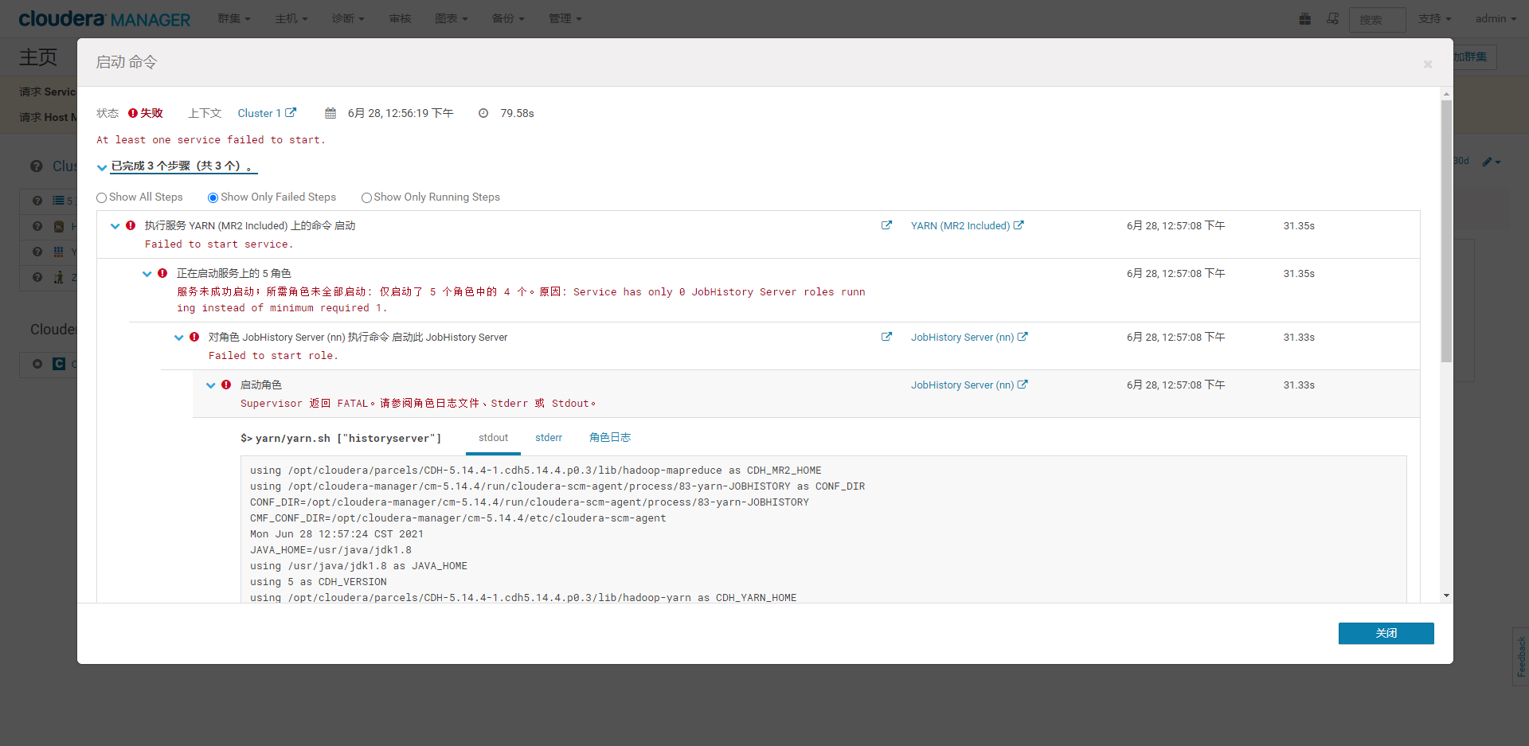Open the 群集 menu in top navigation
1529x746 pixels.
click(x=234, y=18)
